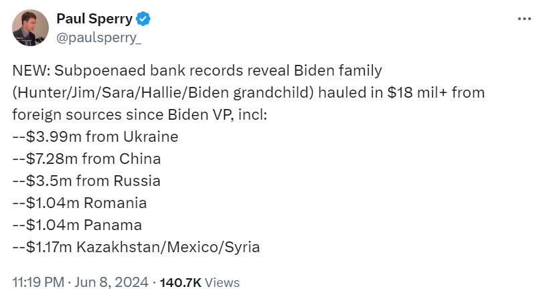Open the @paulsperry_ handle link
The width and height of the screenshot is (540, 301).
(x=98, y=38)
